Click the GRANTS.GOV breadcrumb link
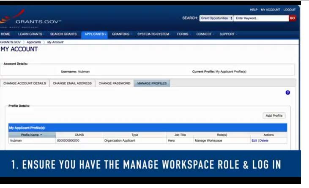The image size is (309, 188). [10, 42]
